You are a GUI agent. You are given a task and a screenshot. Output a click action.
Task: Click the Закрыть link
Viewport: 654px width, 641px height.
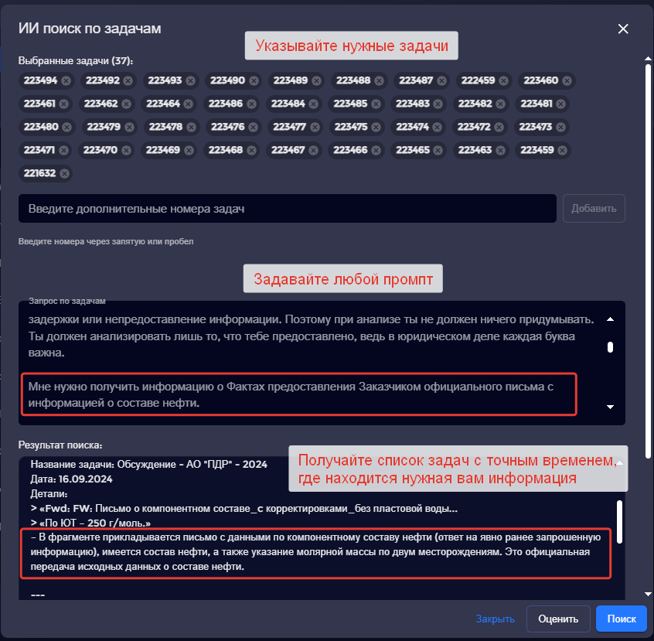tap(495, 619)
